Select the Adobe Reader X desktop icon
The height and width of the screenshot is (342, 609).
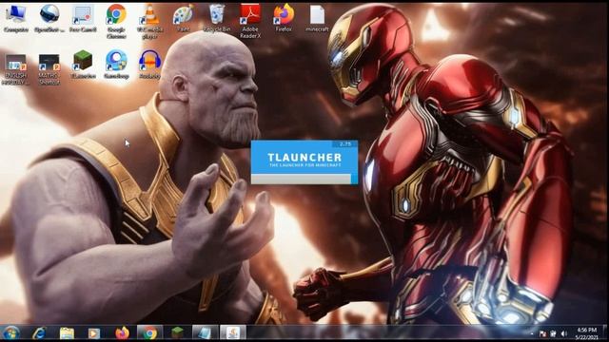[250, 21]
